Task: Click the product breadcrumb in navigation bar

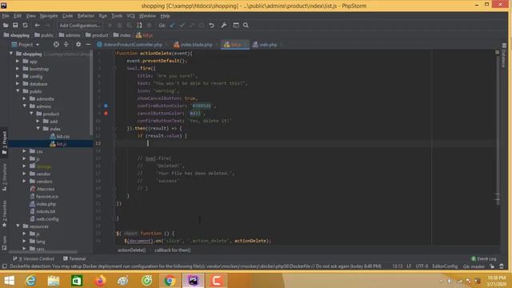Action: [97, 35]
